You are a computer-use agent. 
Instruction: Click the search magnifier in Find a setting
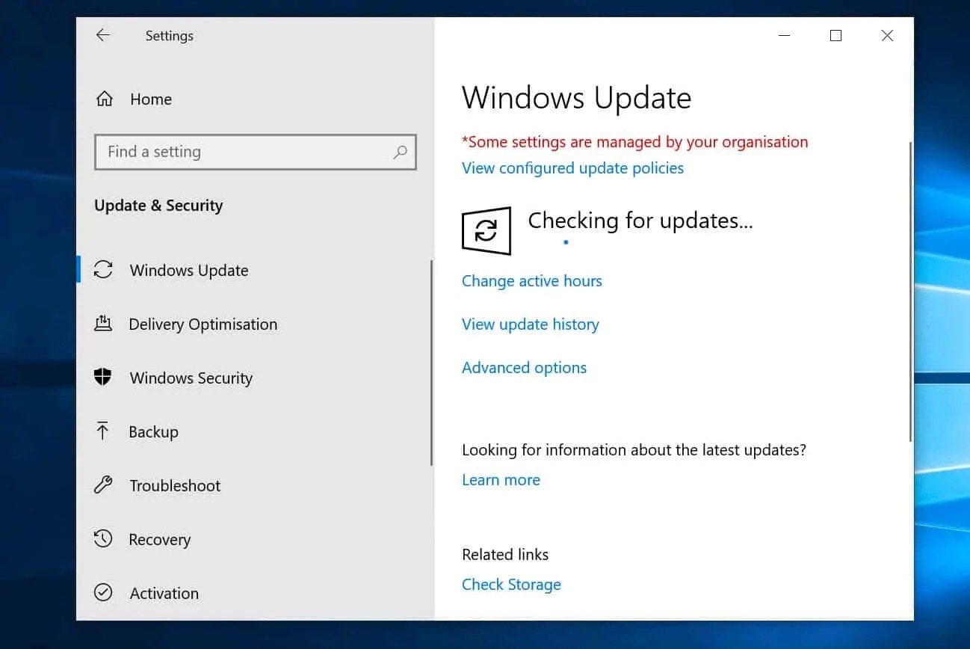click(x=401, y=153)
